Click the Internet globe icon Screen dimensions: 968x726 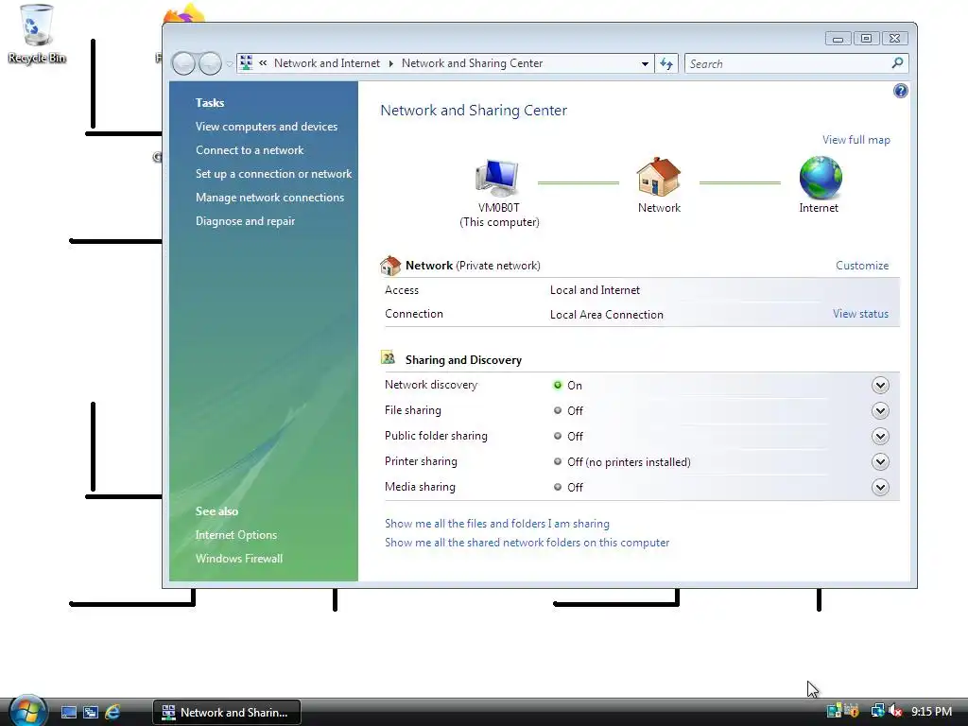[x=821, y=177]
